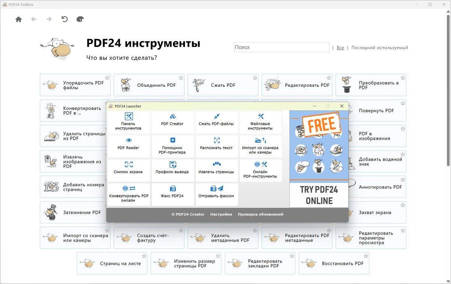Image resolution: width=451 pixels, height=284 pixels.
Task: Open Импорт из сканера или камеры launcher tile
Action: pyautogui.click(x=260, y=146)
